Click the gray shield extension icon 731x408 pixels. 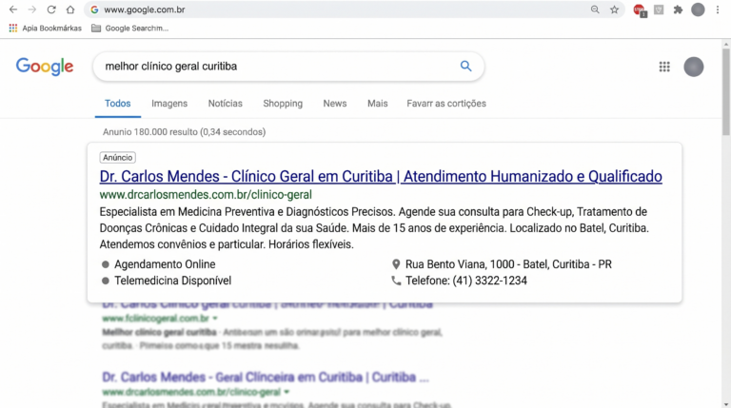click(659, 10)
